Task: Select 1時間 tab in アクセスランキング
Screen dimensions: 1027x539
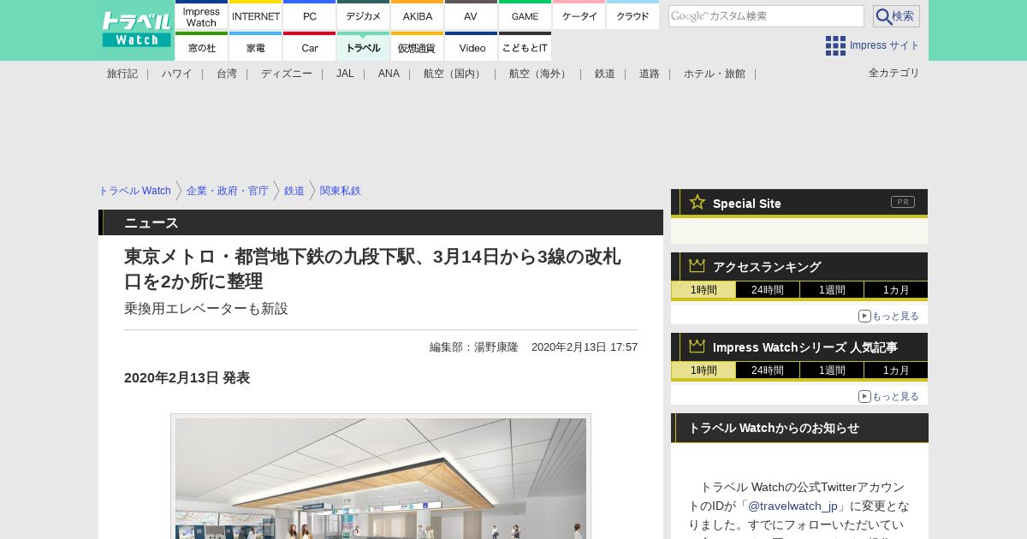Action: click(703, 290)
